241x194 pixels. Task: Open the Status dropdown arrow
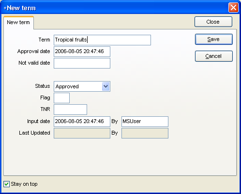tap(106, 86)
